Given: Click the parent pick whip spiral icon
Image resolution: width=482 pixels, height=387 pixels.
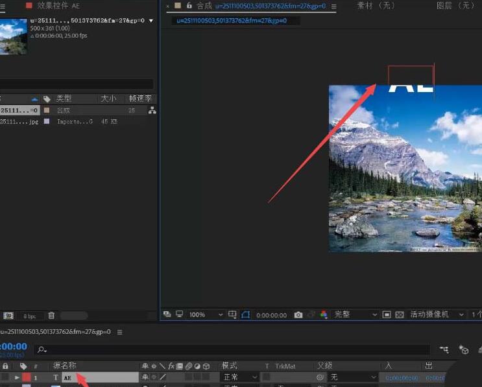Looking at the screenshot, I should coord(320,377).
